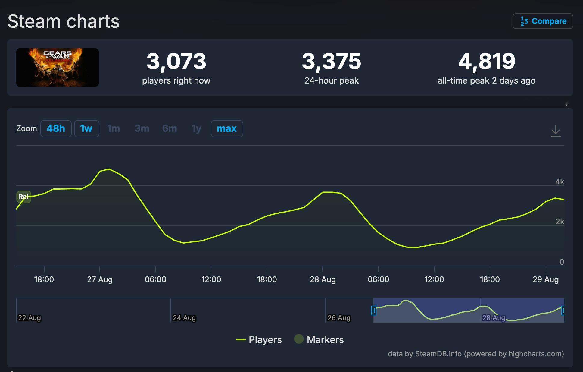The image size is (583, 372).
Task: Set chart zoom to 48h
Action: click(x=56, y=129)
